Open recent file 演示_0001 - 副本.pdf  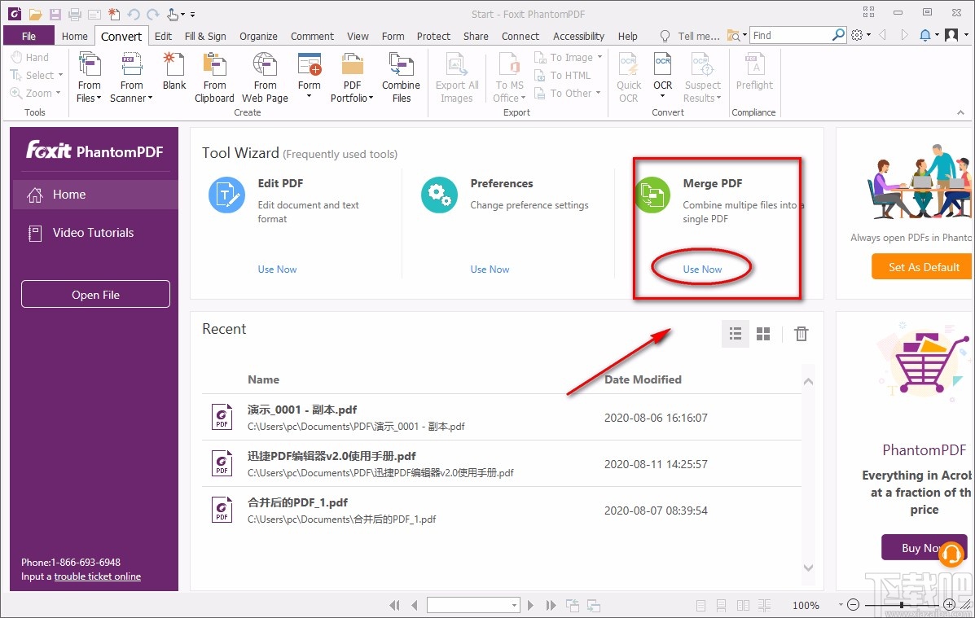[501, 417]
